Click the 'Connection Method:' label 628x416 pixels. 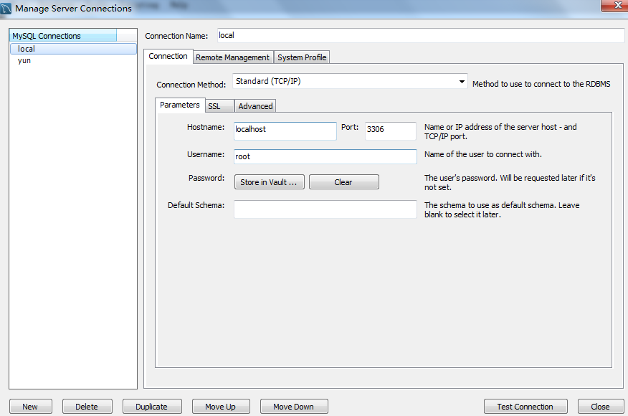point(191,85)
